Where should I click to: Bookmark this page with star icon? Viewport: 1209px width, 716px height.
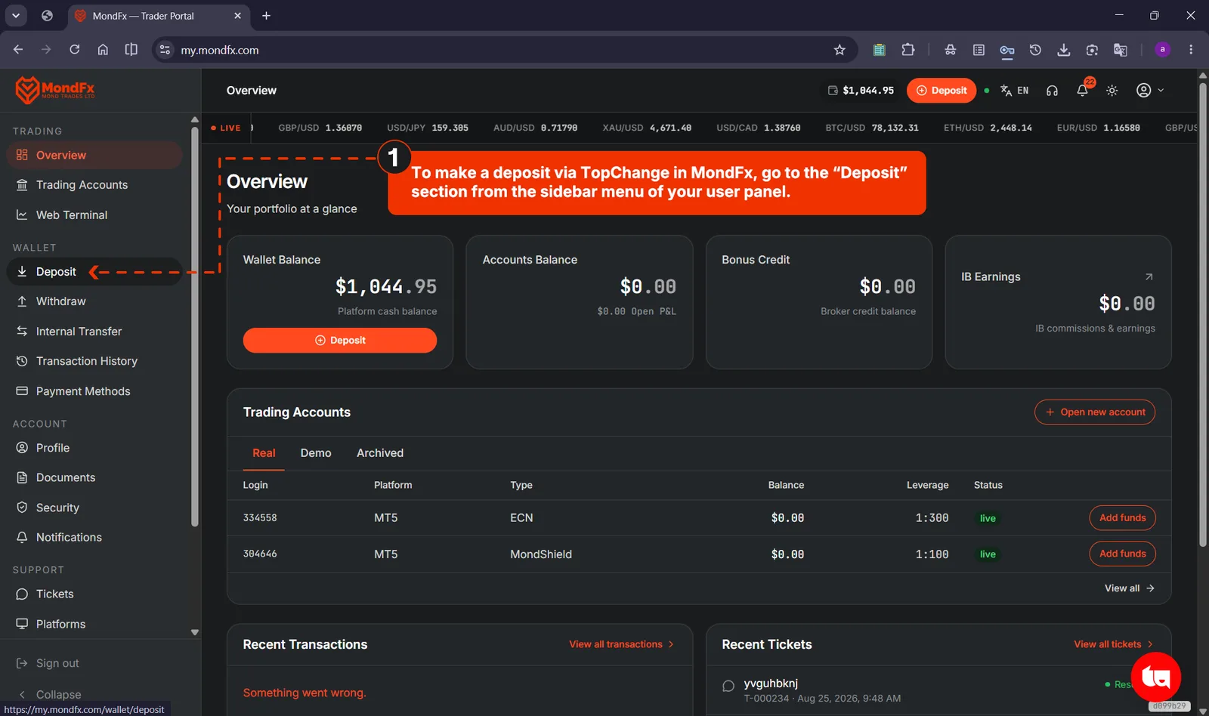click(x=839, y=50)
